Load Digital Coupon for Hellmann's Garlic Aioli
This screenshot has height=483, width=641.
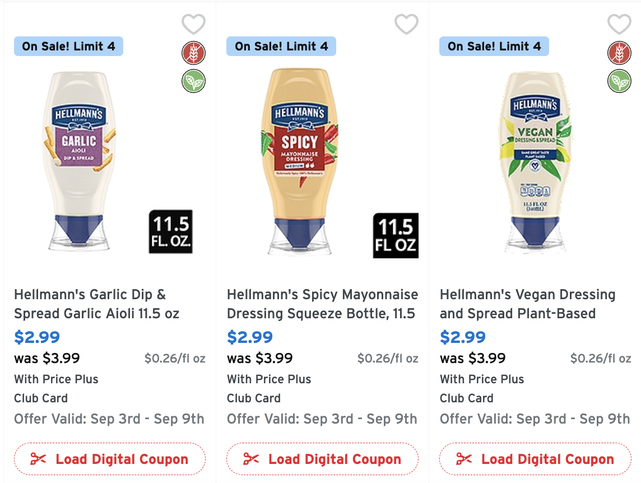(x=109, y=458)
